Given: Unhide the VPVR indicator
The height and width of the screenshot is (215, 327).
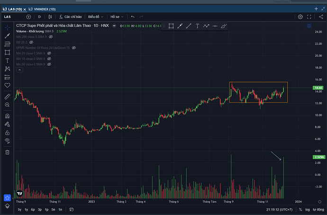Looking at the screenshot, I should point(73,48).
